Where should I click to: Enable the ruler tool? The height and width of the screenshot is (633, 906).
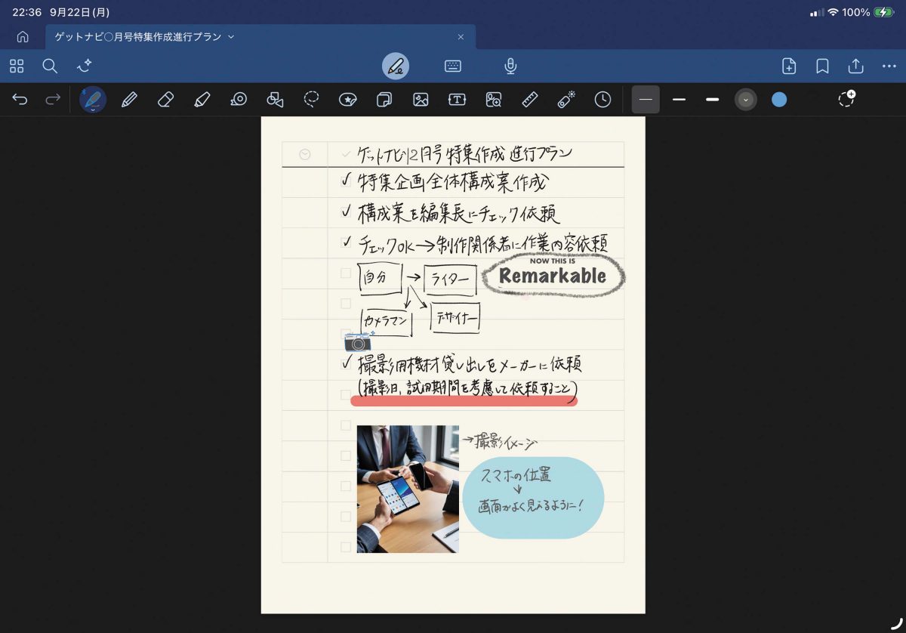[529, 100]
